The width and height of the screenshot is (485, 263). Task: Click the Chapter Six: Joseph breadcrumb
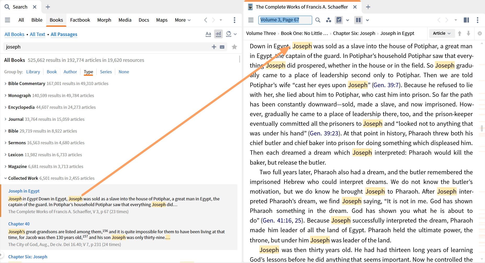[x=354, y=33]
